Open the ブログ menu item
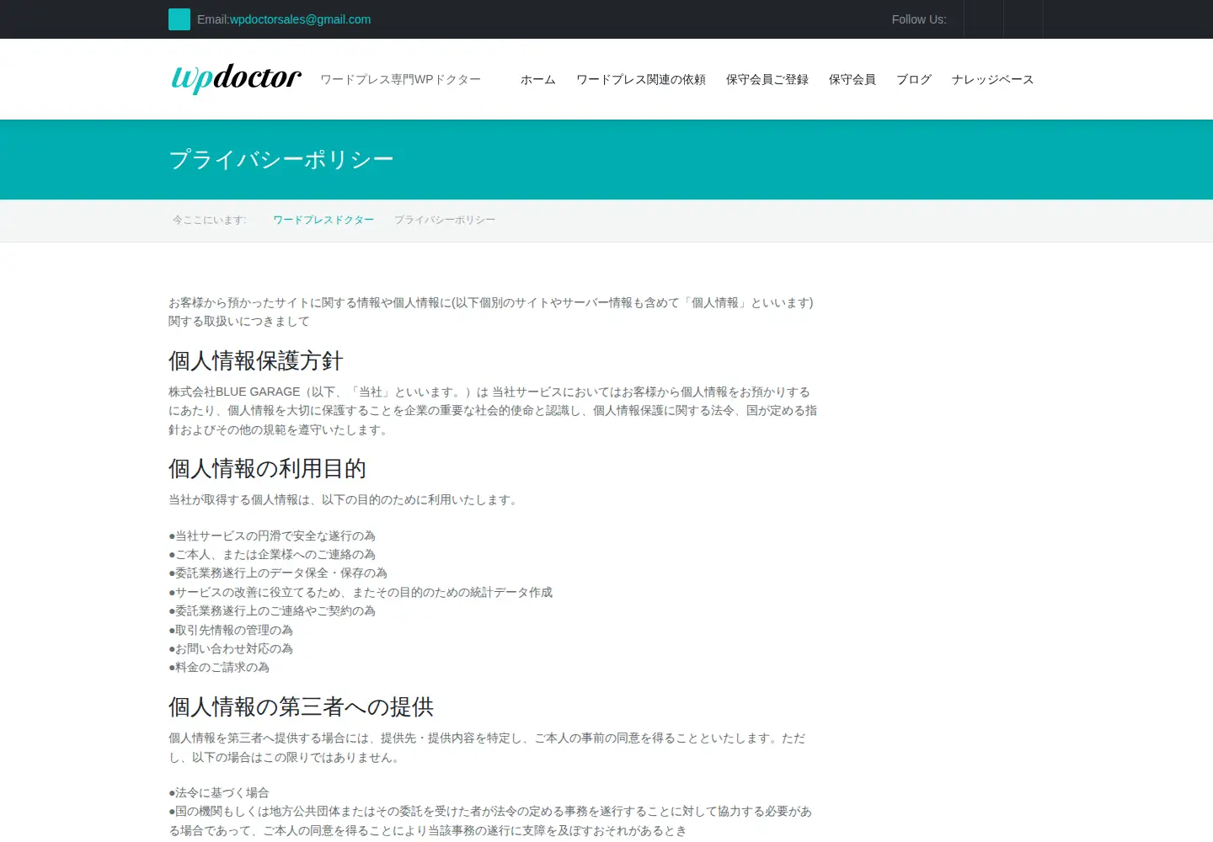 [914, 79]
